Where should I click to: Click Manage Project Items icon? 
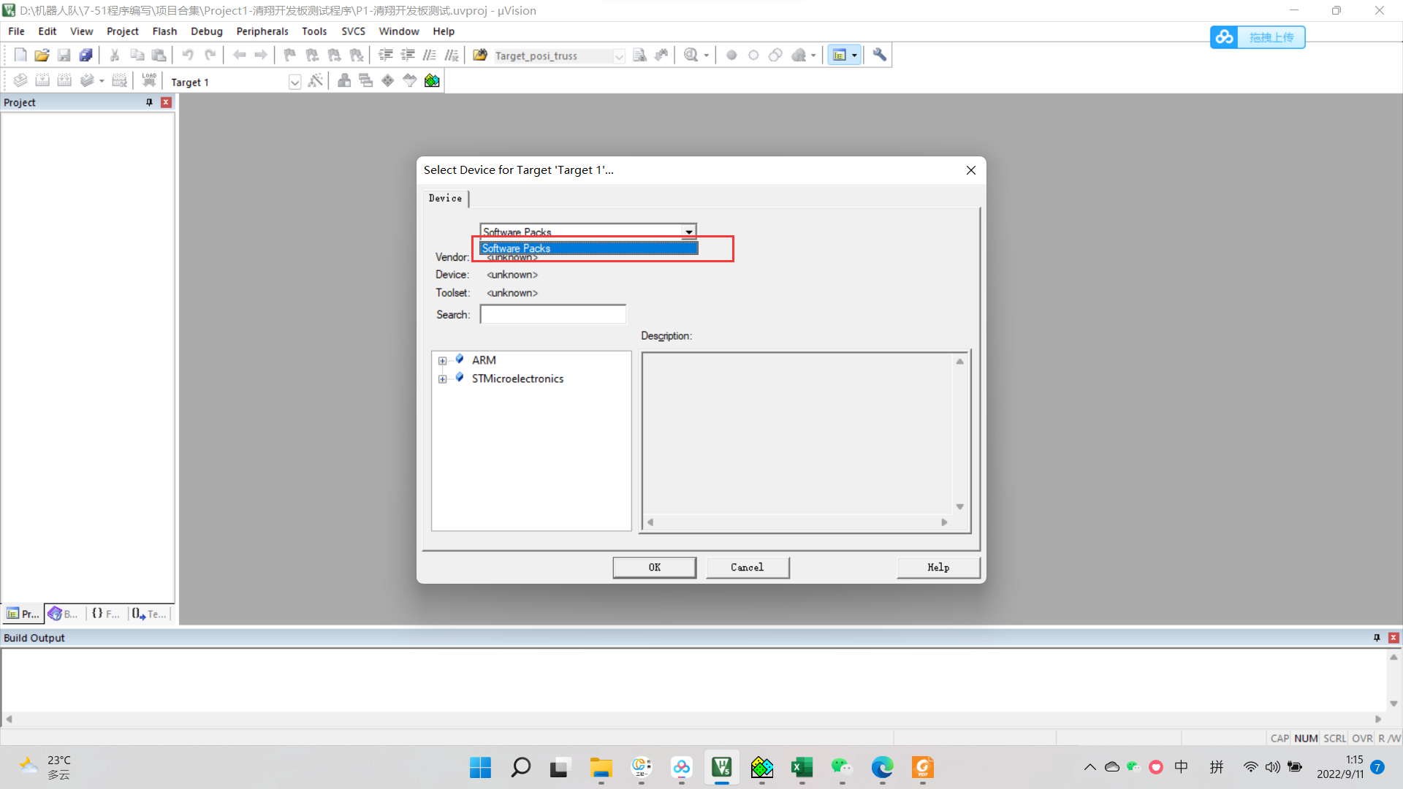[344, 81]
